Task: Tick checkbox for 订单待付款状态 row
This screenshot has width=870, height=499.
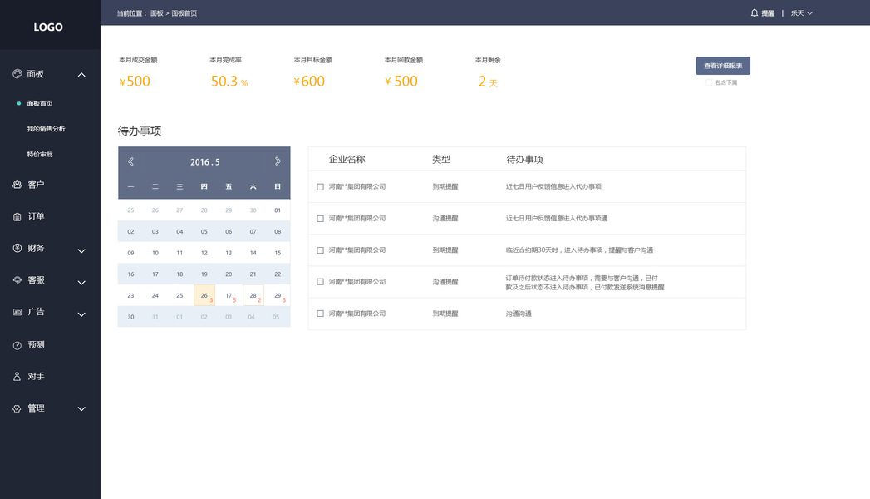Action: [x=320, y=282]
